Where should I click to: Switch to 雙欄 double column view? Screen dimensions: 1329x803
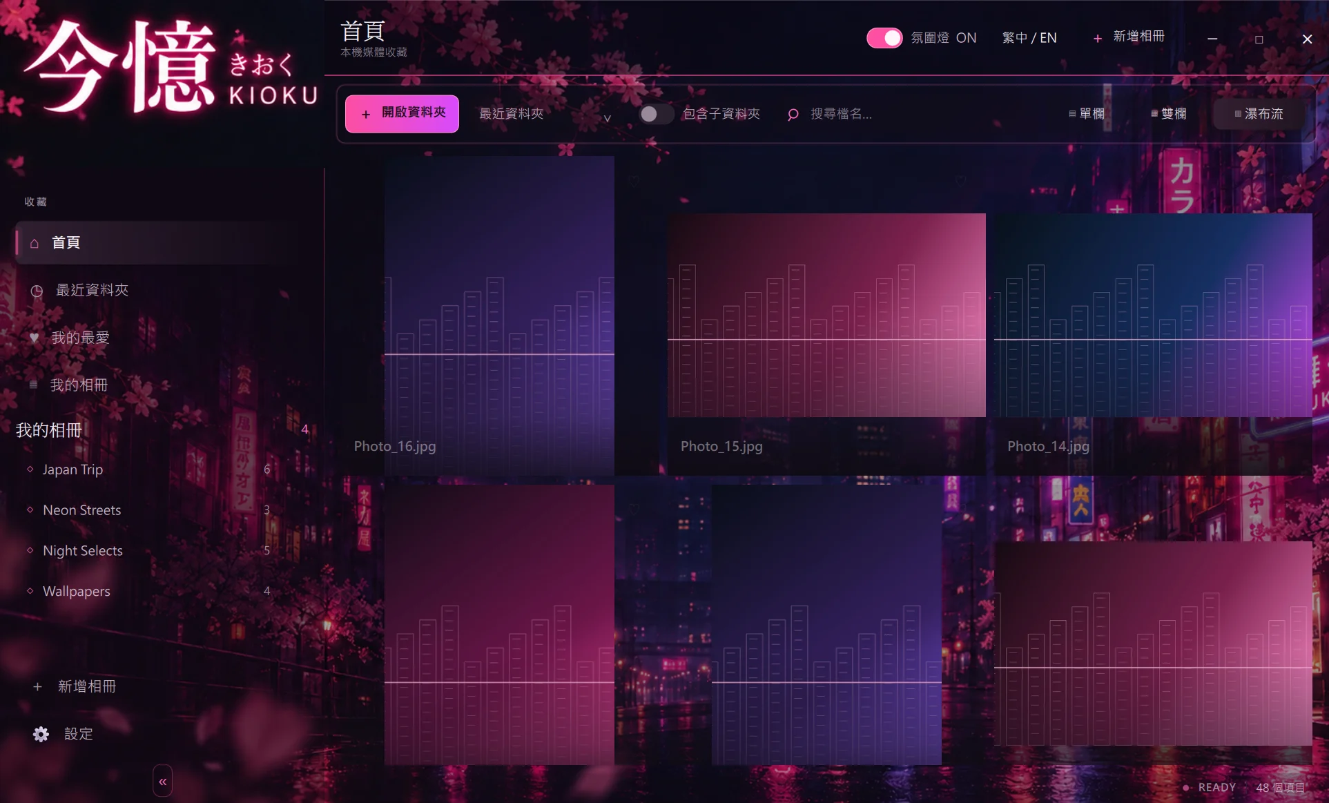pos(1169,114)
